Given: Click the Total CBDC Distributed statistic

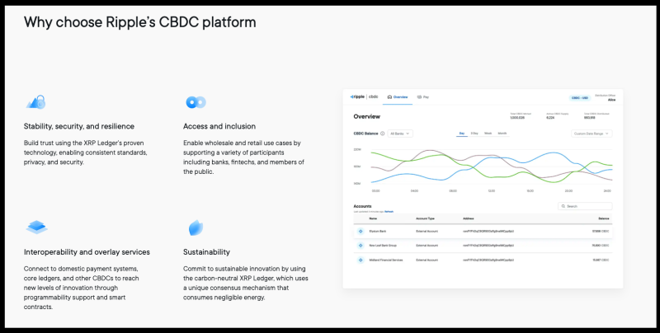Looking at the screenshot, I should [596, 116].
